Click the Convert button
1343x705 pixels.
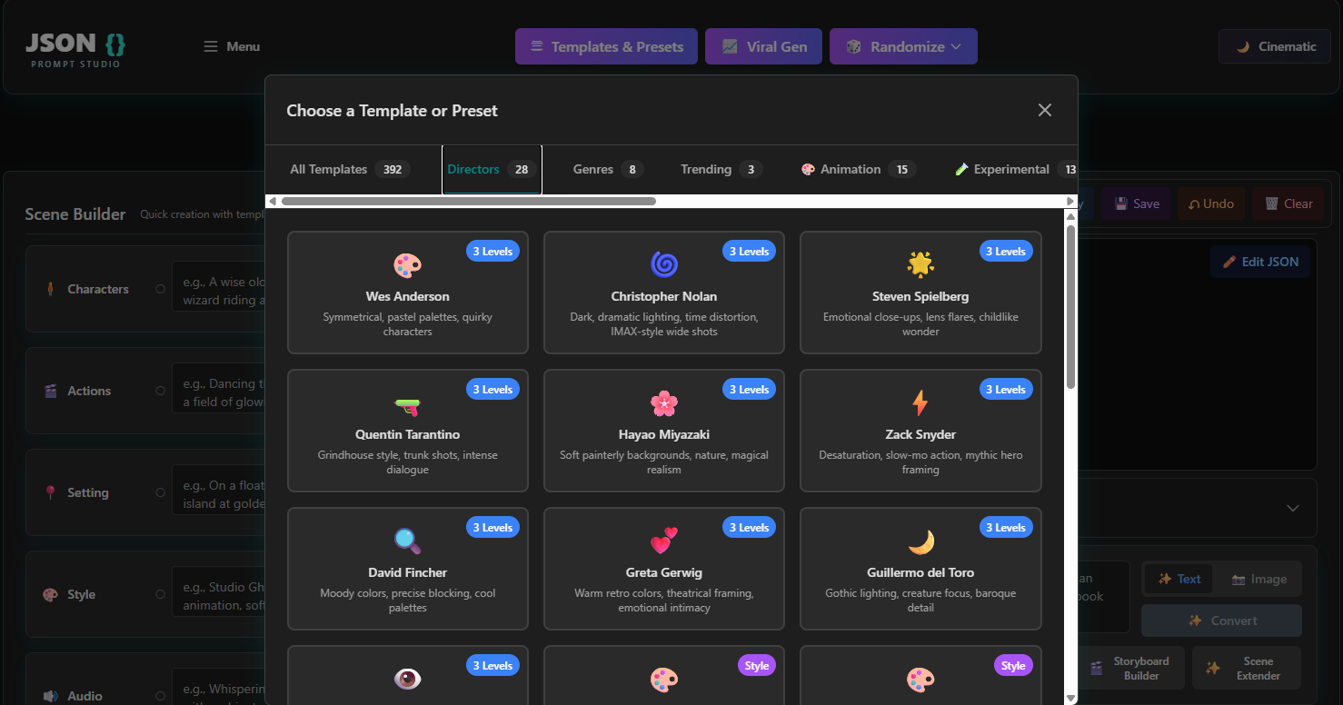[1221, 620]
